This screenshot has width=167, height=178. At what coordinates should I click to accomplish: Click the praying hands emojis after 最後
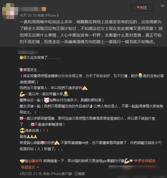32,137
